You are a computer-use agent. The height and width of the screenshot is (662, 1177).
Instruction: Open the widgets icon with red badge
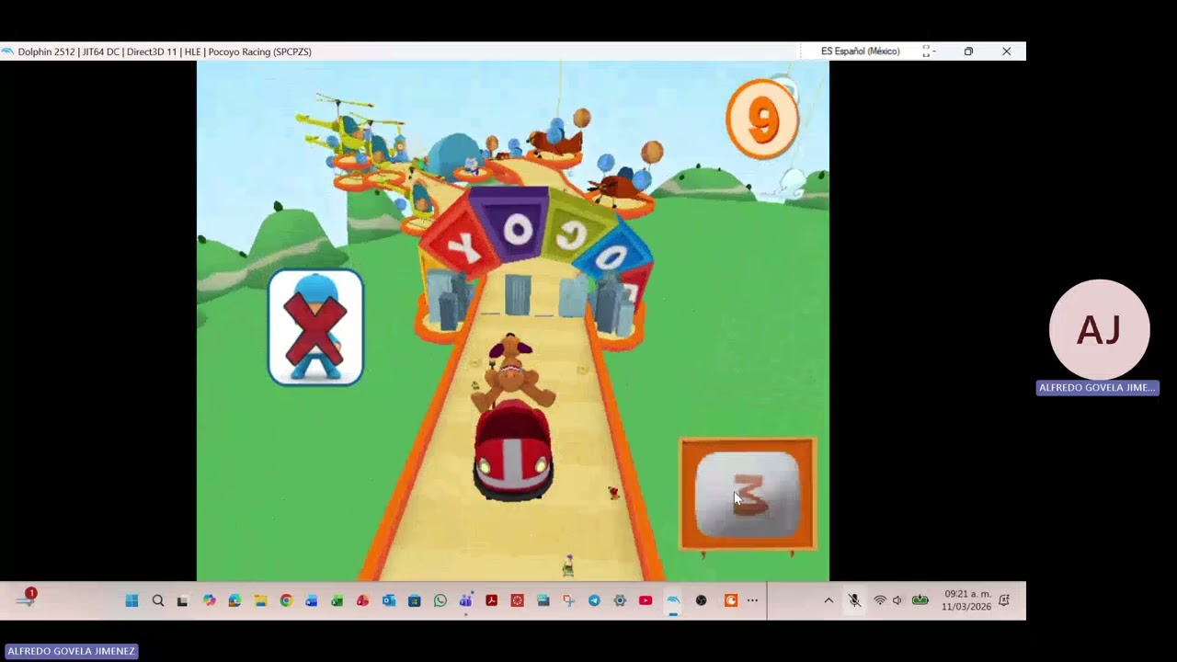click(26, 599)
